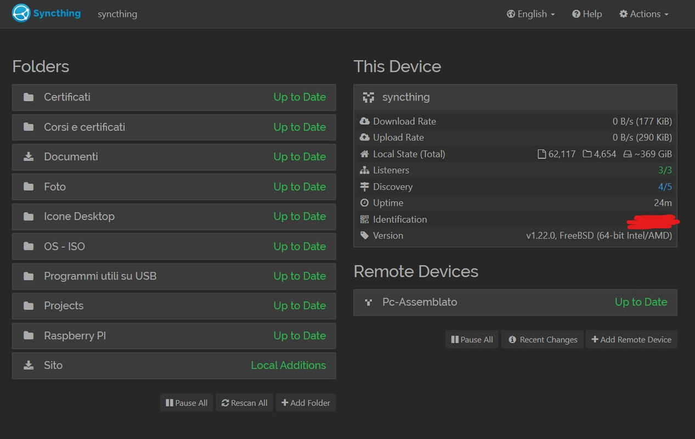Open Recent Changes
The width and height of the screenshot is (695, 439).
(x=543, y=340)
